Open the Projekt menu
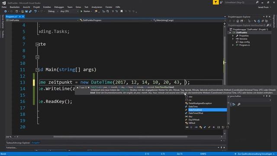The width and height of the screenshot is (277, 156). (36, 7)
